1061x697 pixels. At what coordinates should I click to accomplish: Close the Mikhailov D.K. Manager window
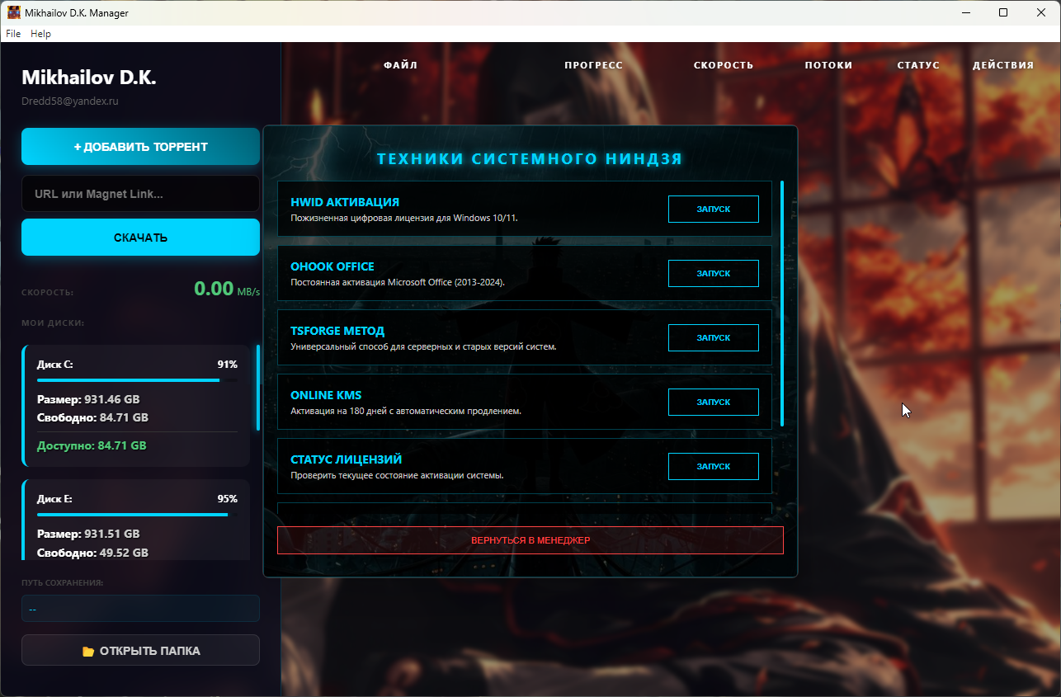1041,12
